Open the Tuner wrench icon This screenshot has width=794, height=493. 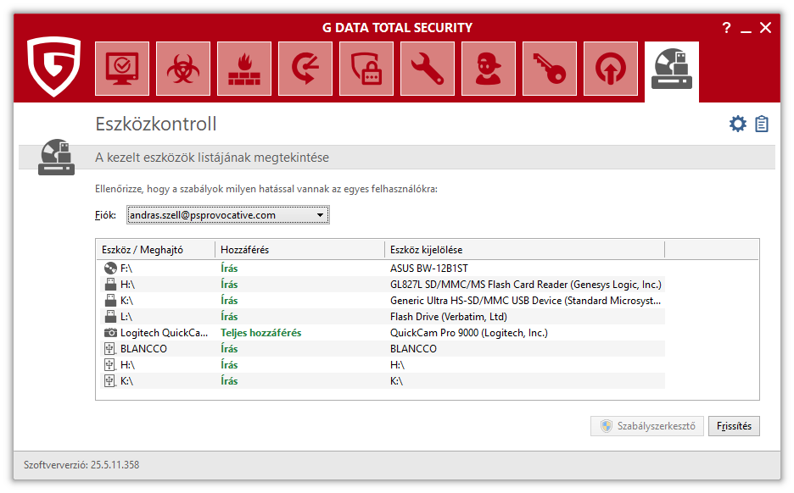428,69
